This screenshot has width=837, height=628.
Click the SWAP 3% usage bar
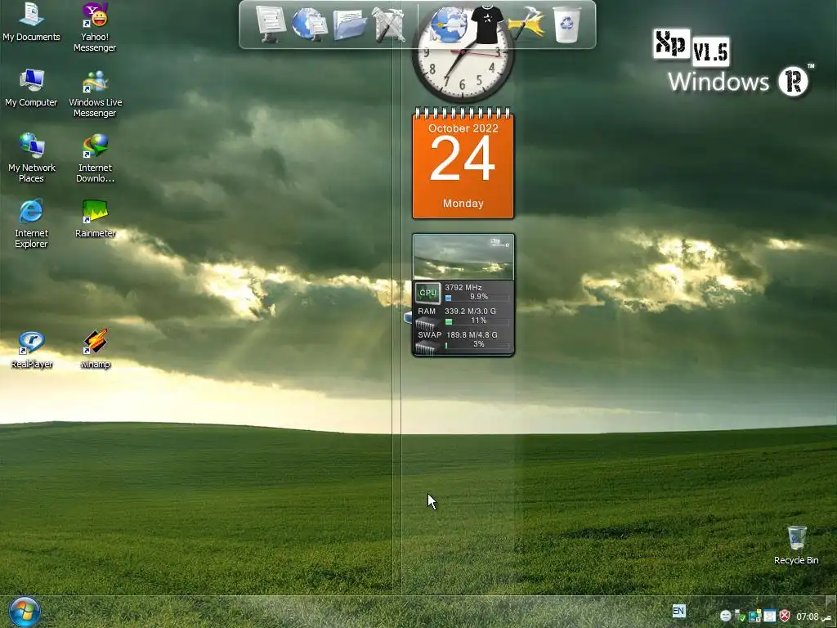(477, 344)
